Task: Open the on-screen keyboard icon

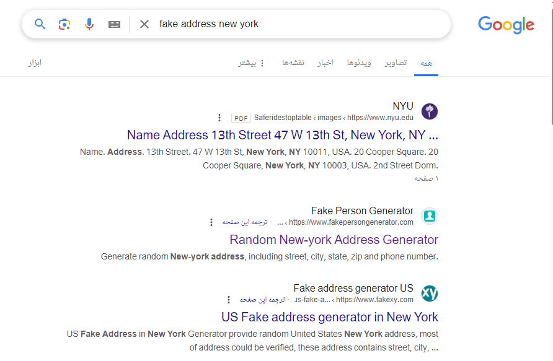Action: (114, 24)
